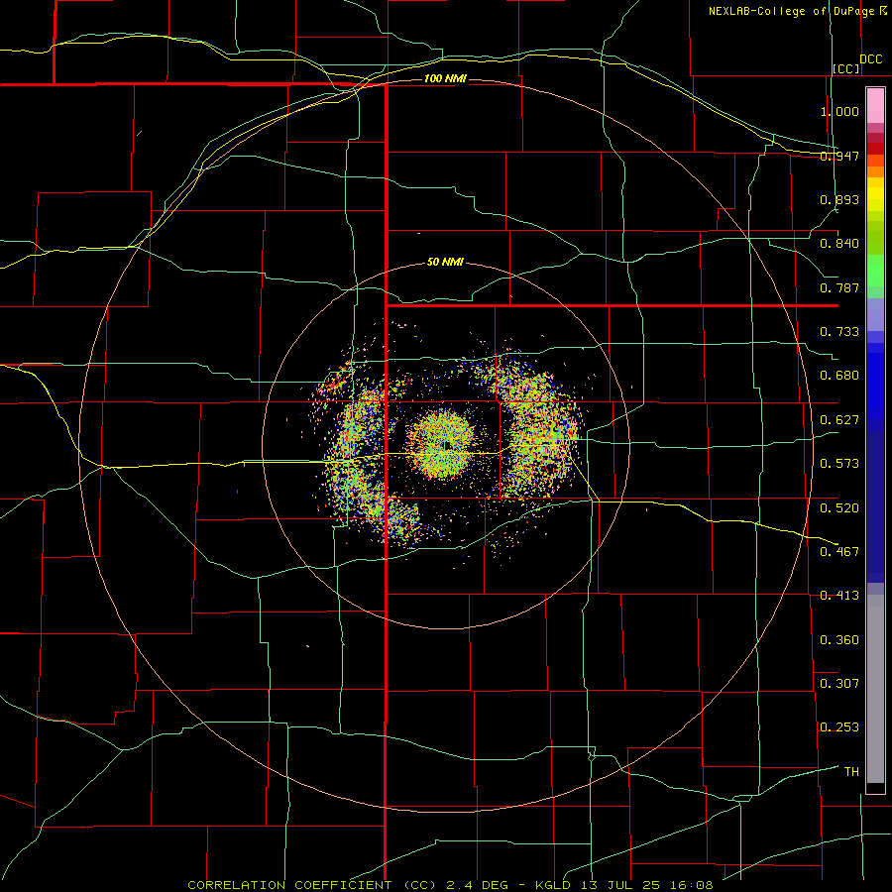The width and height of the screenshot is (892, 892).
Task: Select the 0.733 value on the color scale
Action: pyautogui.click(x=839, y=332)
